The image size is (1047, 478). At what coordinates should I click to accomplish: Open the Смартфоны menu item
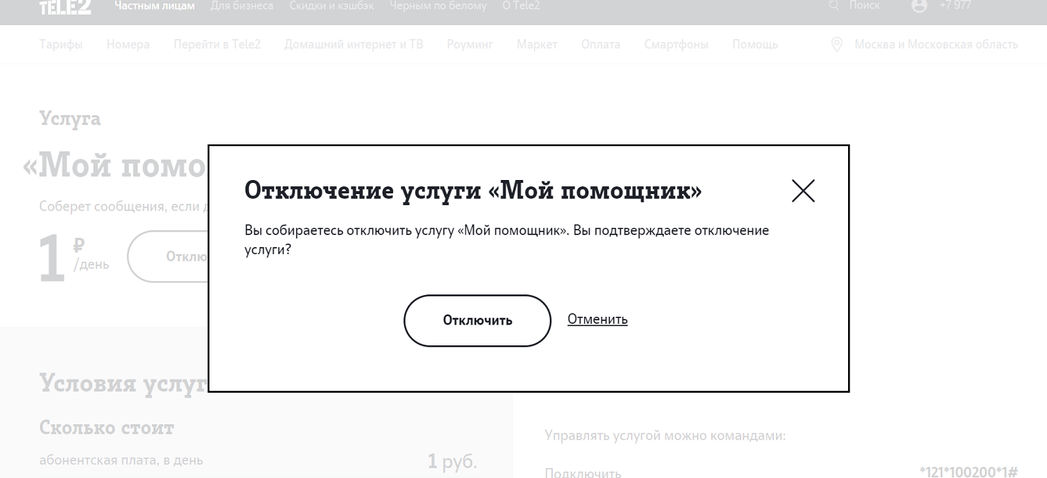tap(676, 45)
